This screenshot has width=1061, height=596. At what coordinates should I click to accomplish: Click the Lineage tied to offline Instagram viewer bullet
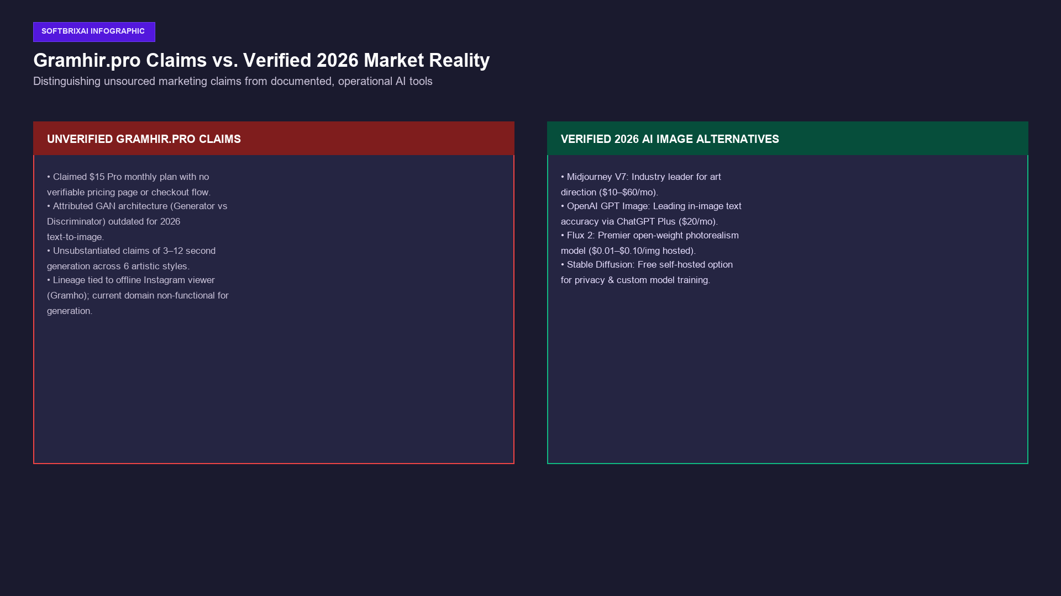pyautogui.click(x=138, y=295)
